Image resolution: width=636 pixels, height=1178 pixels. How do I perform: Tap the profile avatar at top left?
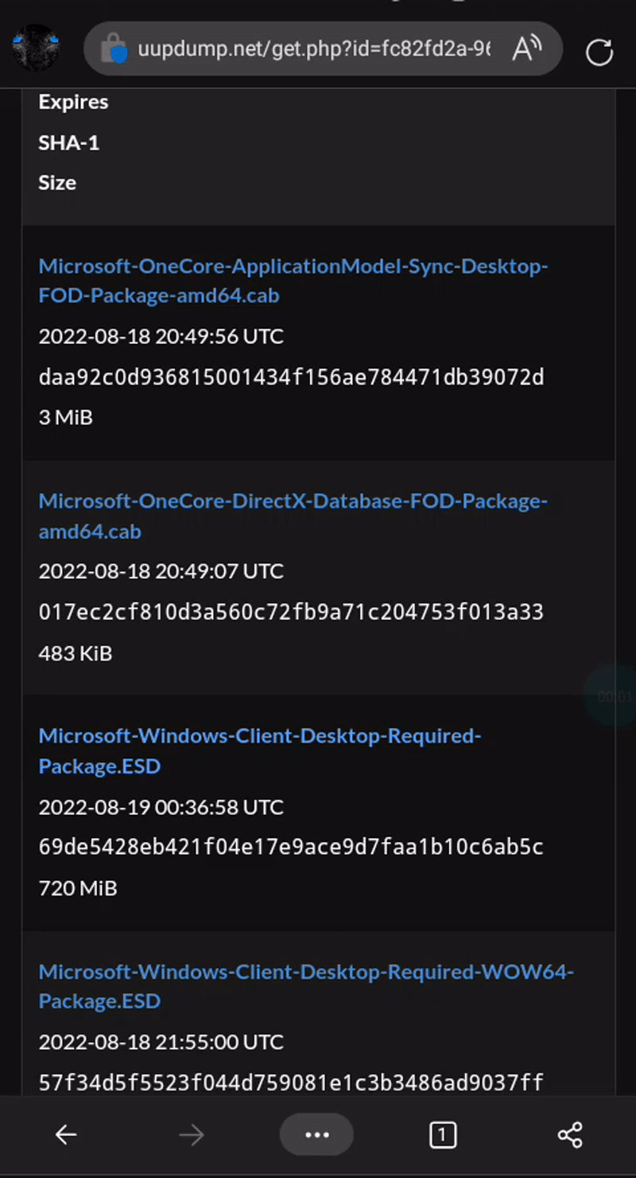tap(36, 49)
